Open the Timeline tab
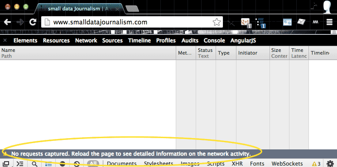 tap(140, 41)
